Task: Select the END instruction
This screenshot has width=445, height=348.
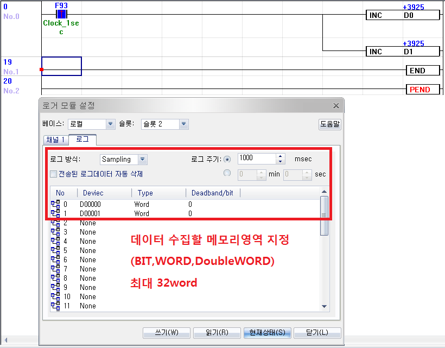Action: coord(423,71)
